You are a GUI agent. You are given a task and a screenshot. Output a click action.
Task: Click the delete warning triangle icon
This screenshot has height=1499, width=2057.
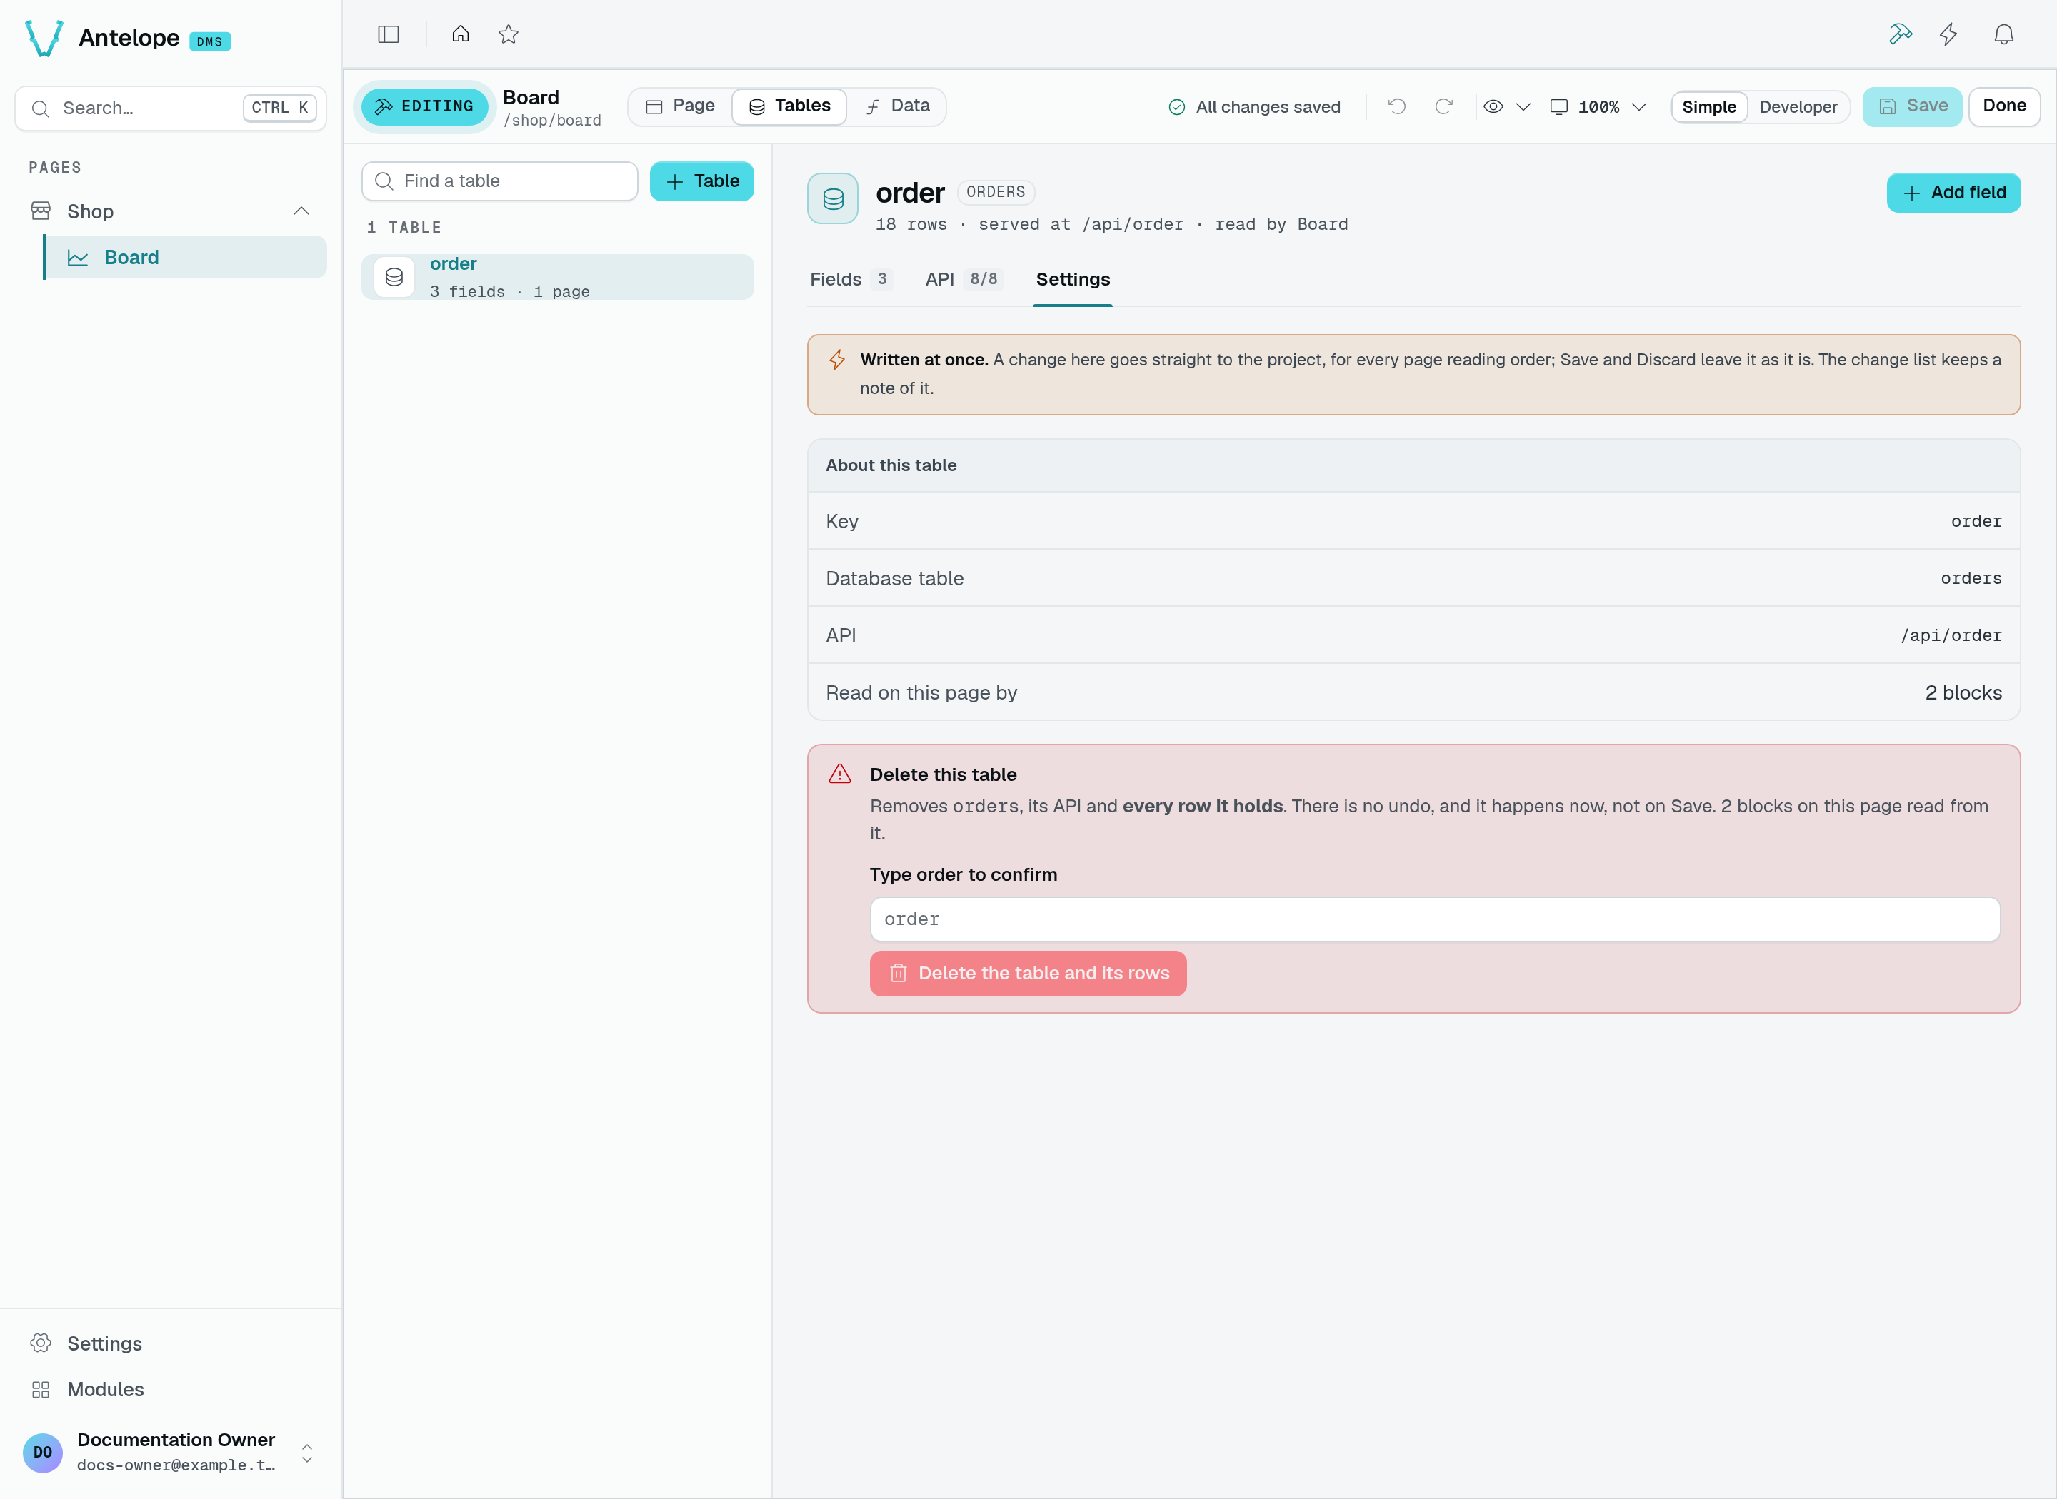840,774
